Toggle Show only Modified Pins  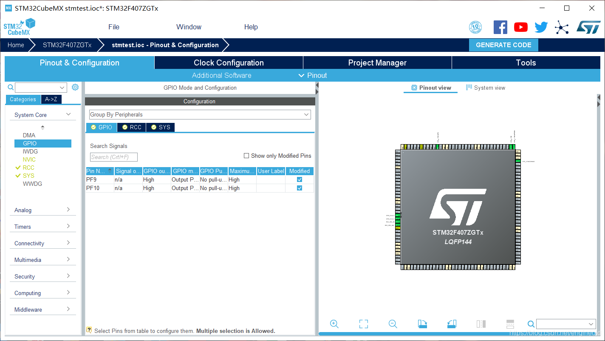click(x=246, y=156)
